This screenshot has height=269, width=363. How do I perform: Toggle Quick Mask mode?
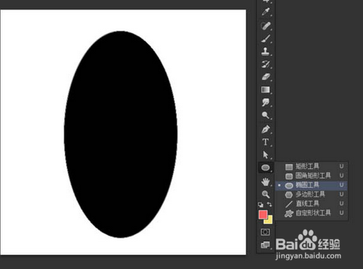click(265, 232)
